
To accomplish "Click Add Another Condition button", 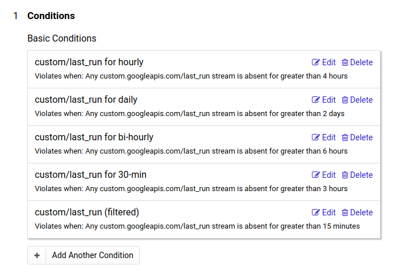I will [84, 255].
